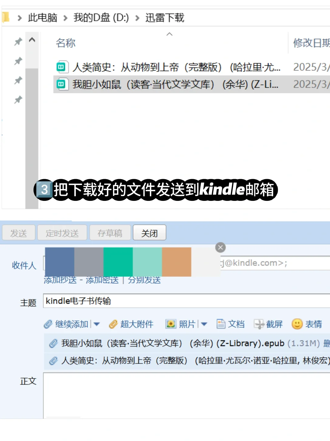This screenshot has width=330, height=441.
Task: Click the recipient field with the kindle.com address
Action: (186, 263)
